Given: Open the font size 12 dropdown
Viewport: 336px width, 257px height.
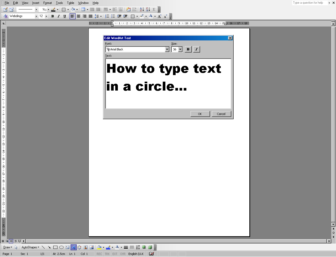Looking at the screenshot, I should pyautogui.click(x=46, y=16).
